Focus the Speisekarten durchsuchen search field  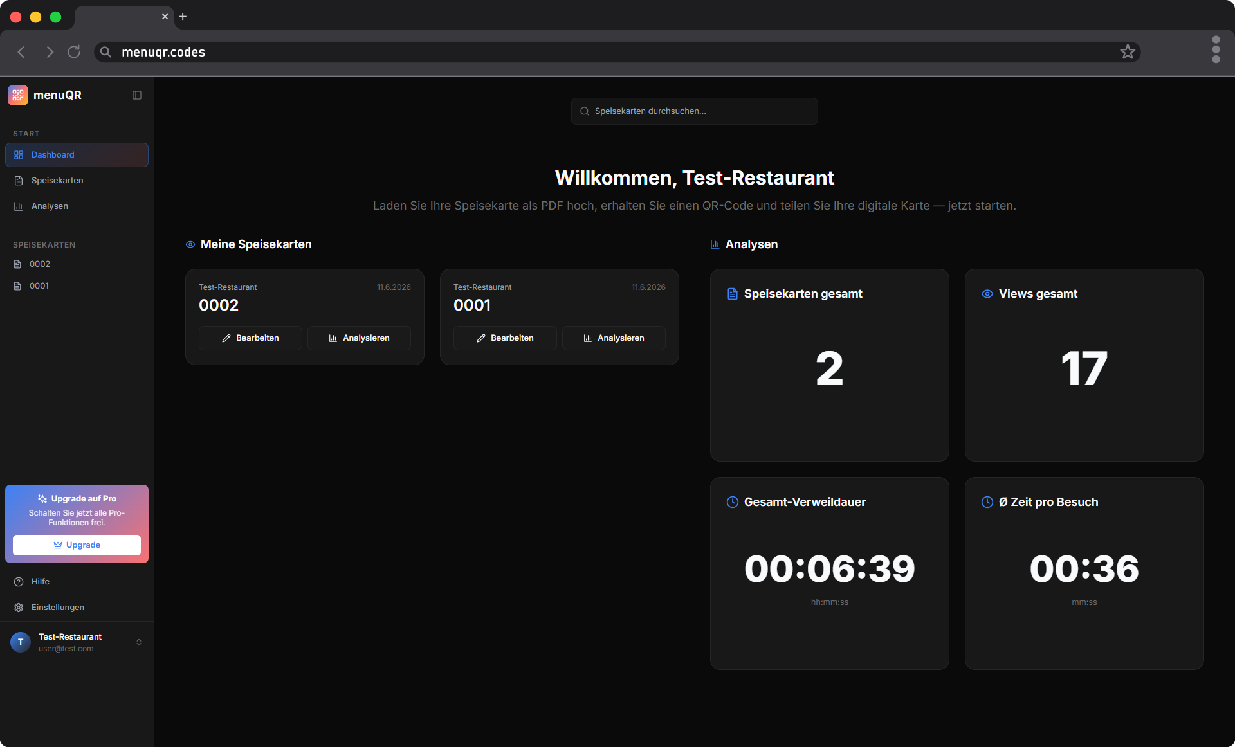tap(695, 111)
